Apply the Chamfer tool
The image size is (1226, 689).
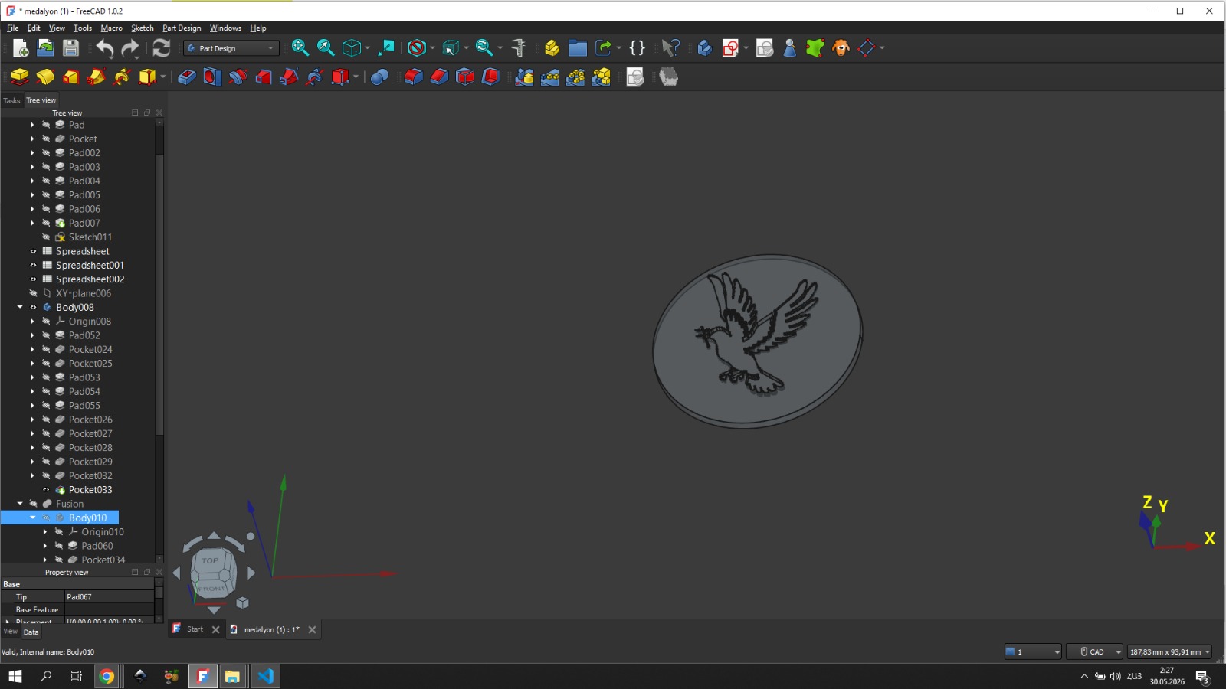click(439, 77)
